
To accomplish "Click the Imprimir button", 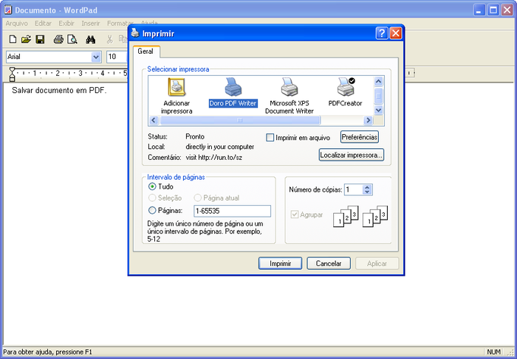I will (280, 263).
